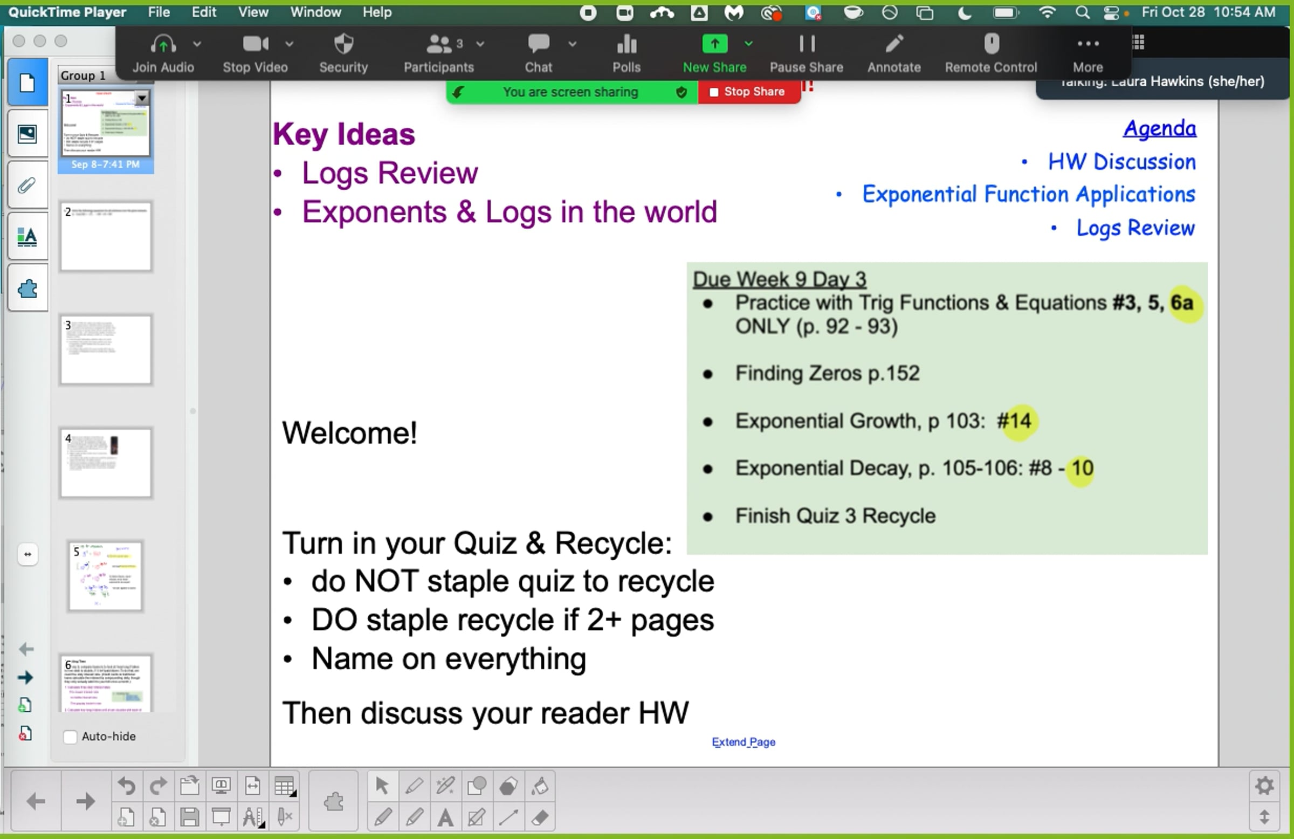Open the Attachments paperclip tab
This screenshot has width=1294, height=839.
click(26, 186)
